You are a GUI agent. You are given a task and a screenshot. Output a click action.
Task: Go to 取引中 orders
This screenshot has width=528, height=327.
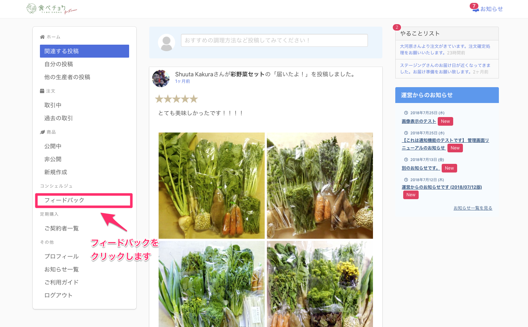click(x=53, y=105)
